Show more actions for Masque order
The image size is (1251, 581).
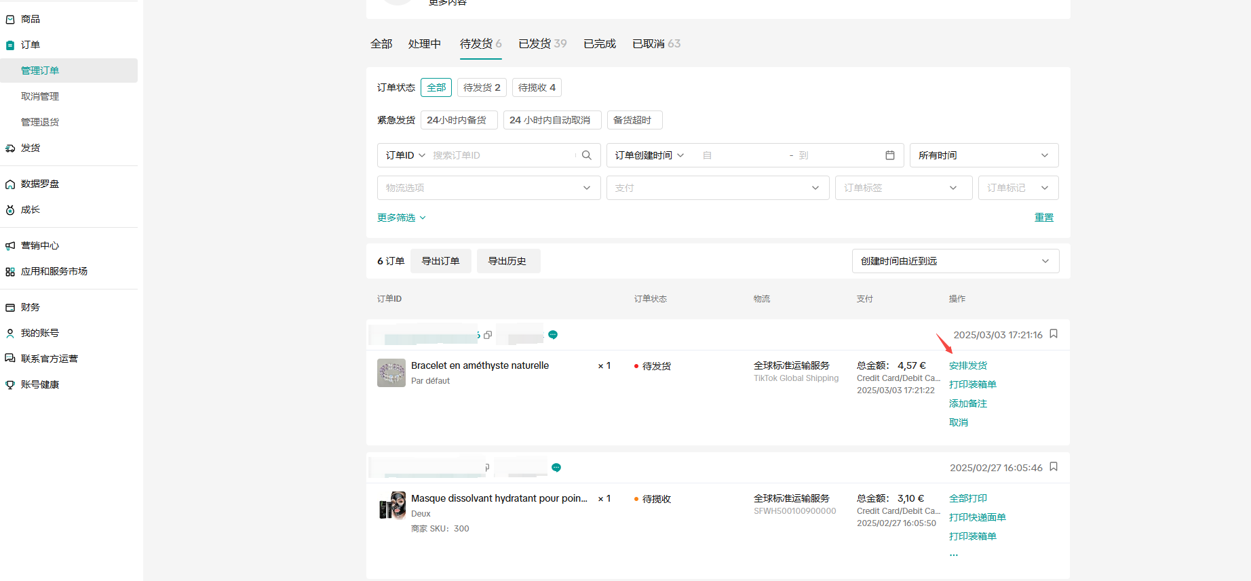tap(954, 555)
